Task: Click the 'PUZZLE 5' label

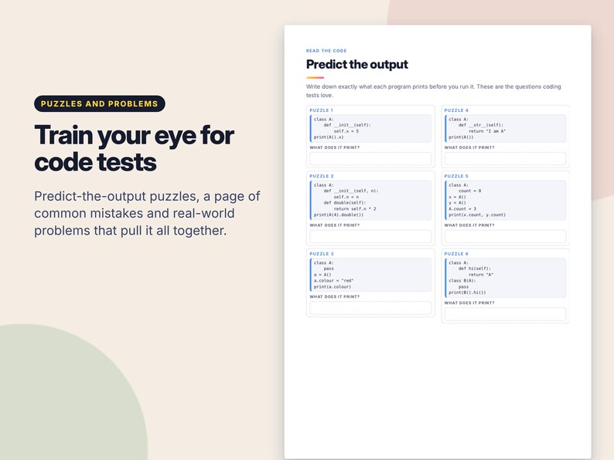Action: (x=456, y=176)
